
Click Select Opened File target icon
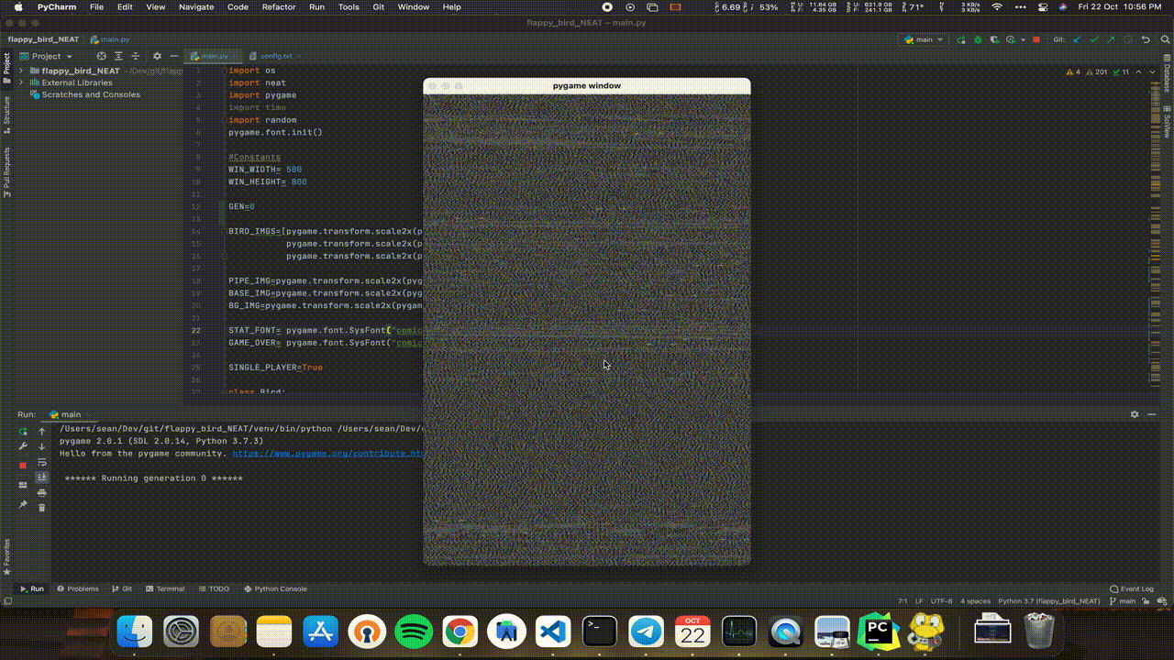click(x=101, y=56)
